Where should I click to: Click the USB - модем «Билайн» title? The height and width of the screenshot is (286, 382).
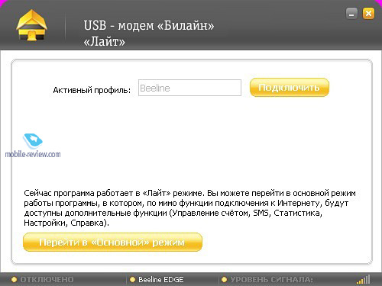click(x=149, y=25)
